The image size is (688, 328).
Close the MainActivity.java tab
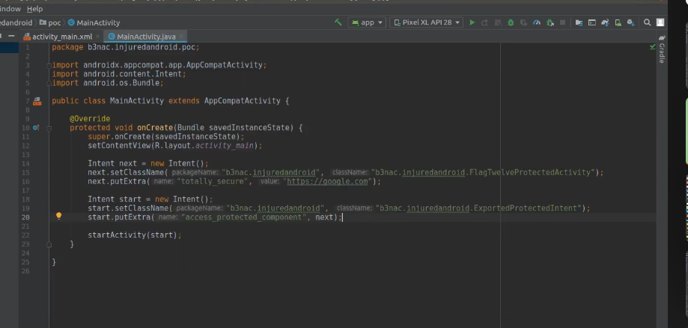(x=181, y=37)
